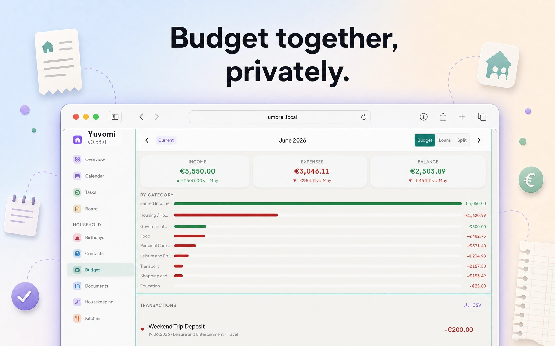Click the Government category green bar

190,226
